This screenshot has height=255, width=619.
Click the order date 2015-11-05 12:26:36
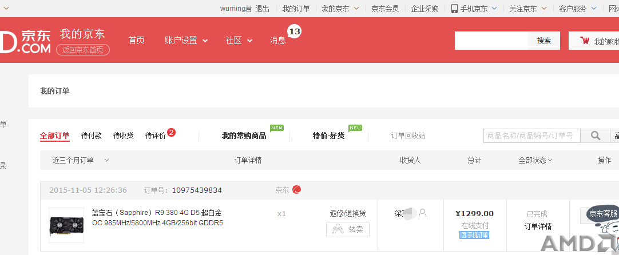click(x=88, y=190)
